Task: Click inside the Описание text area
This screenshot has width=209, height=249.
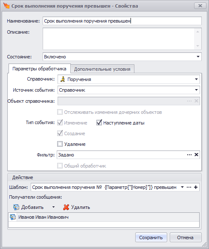Action: [x=119, y=39]
